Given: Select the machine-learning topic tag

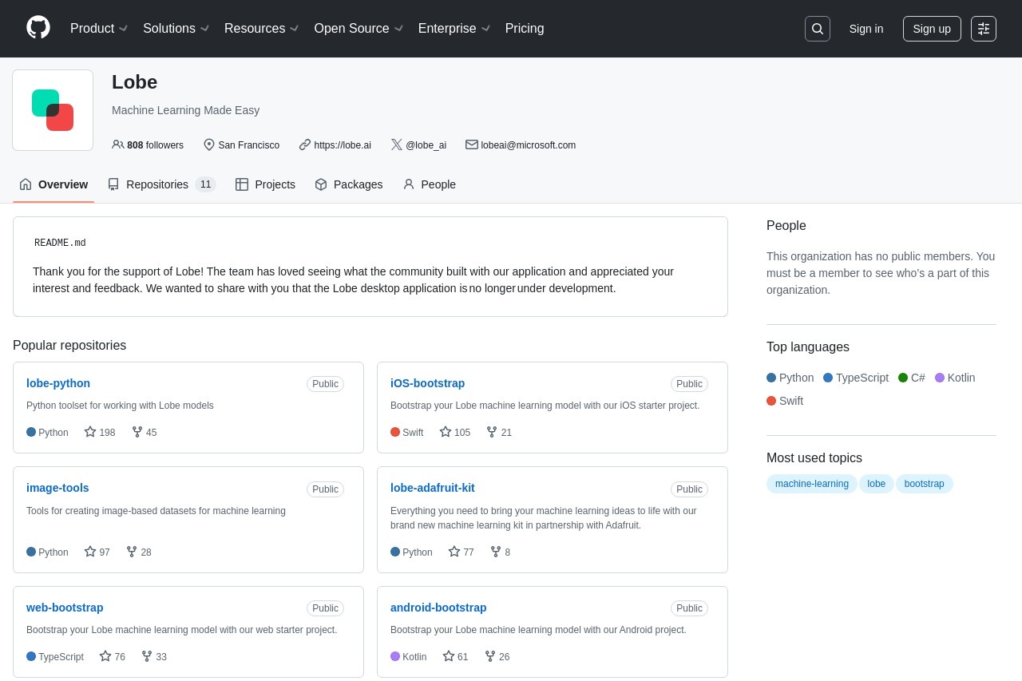Looking at the screenshot, I should click(811, 484).
